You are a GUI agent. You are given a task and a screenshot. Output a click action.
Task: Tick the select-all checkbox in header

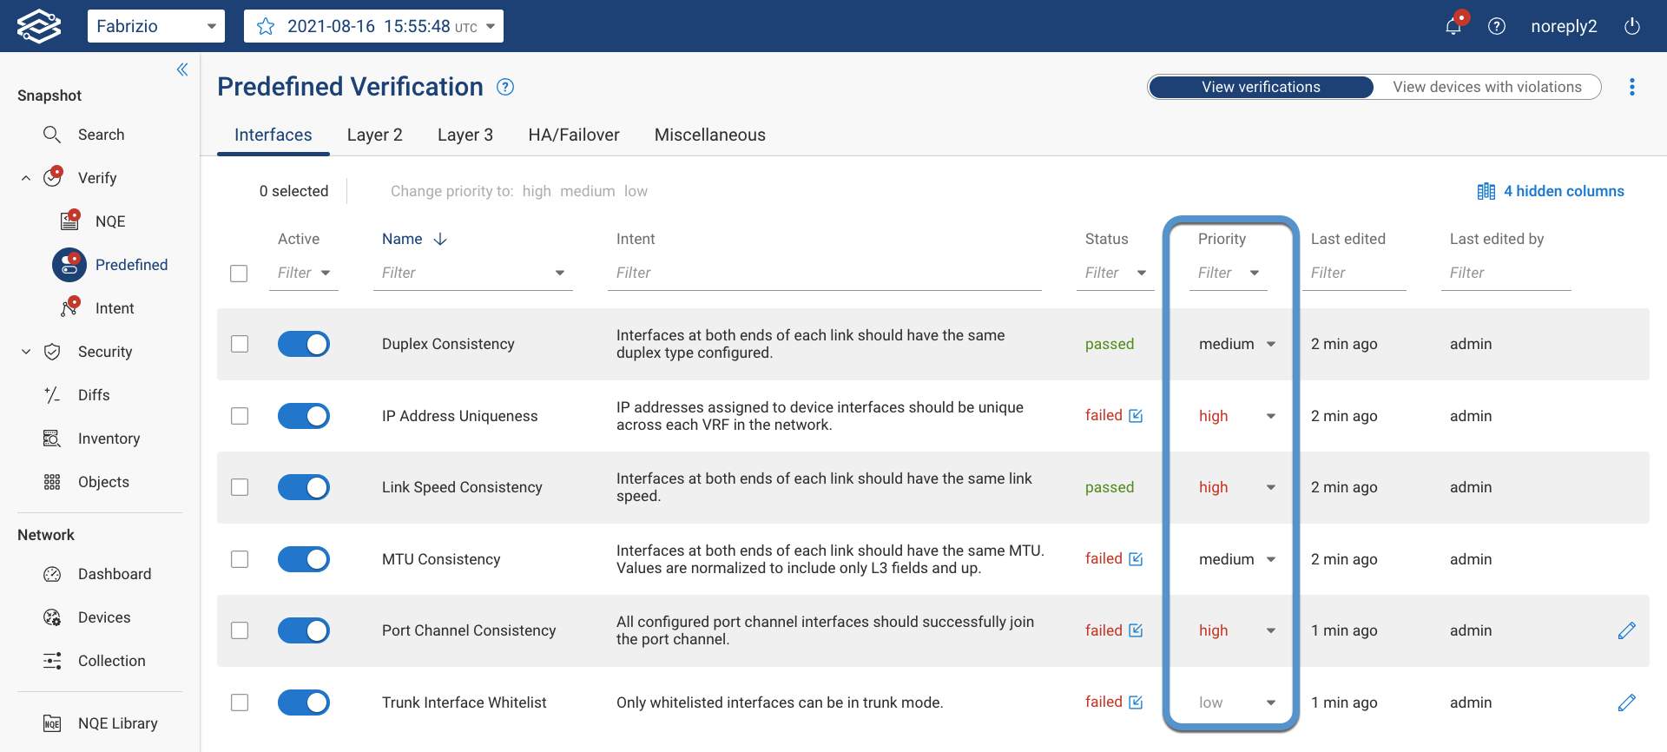239,274
